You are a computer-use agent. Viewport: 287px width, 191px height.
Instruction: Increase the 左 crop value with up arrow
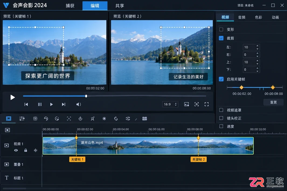click(x=257, y=46)
